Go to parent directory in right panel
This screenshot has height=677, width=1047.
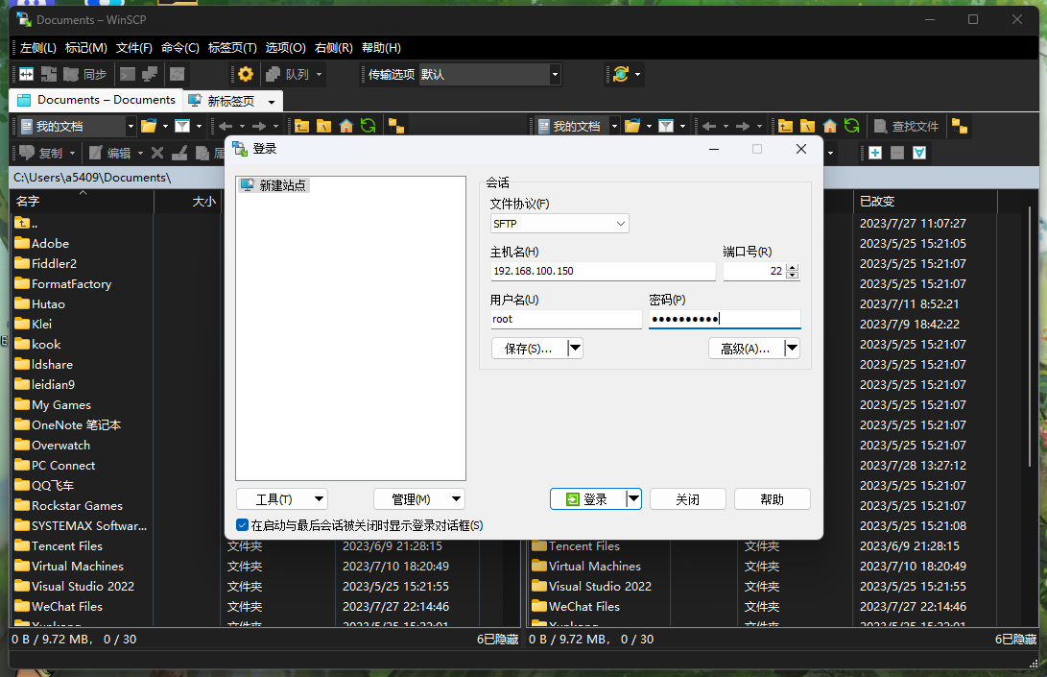[785, 126]
